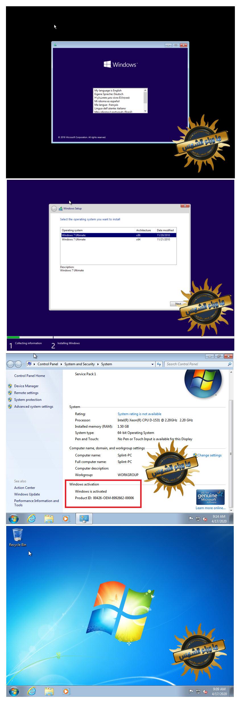
Task: Open Control Panel Home
Action: click(x=30, y=376)
